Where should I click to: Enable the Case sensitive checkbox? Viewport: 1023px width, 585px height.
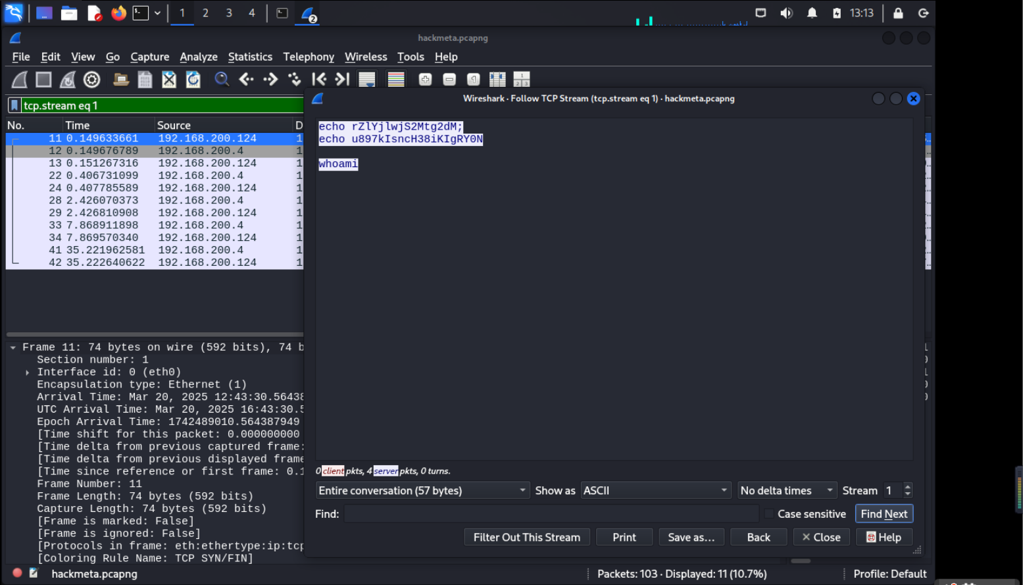click(x=769, y=514)
